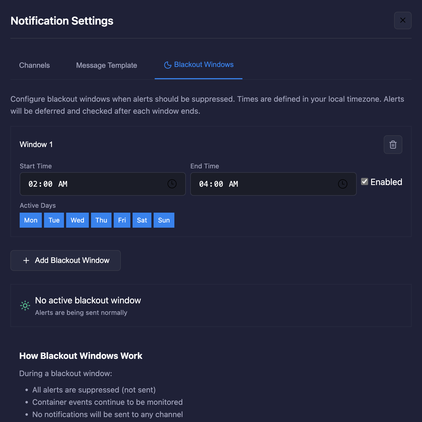Viewport: 422px width, 422px height.
Task: Toggle Thu active day off
Action: tap(101, 220)
